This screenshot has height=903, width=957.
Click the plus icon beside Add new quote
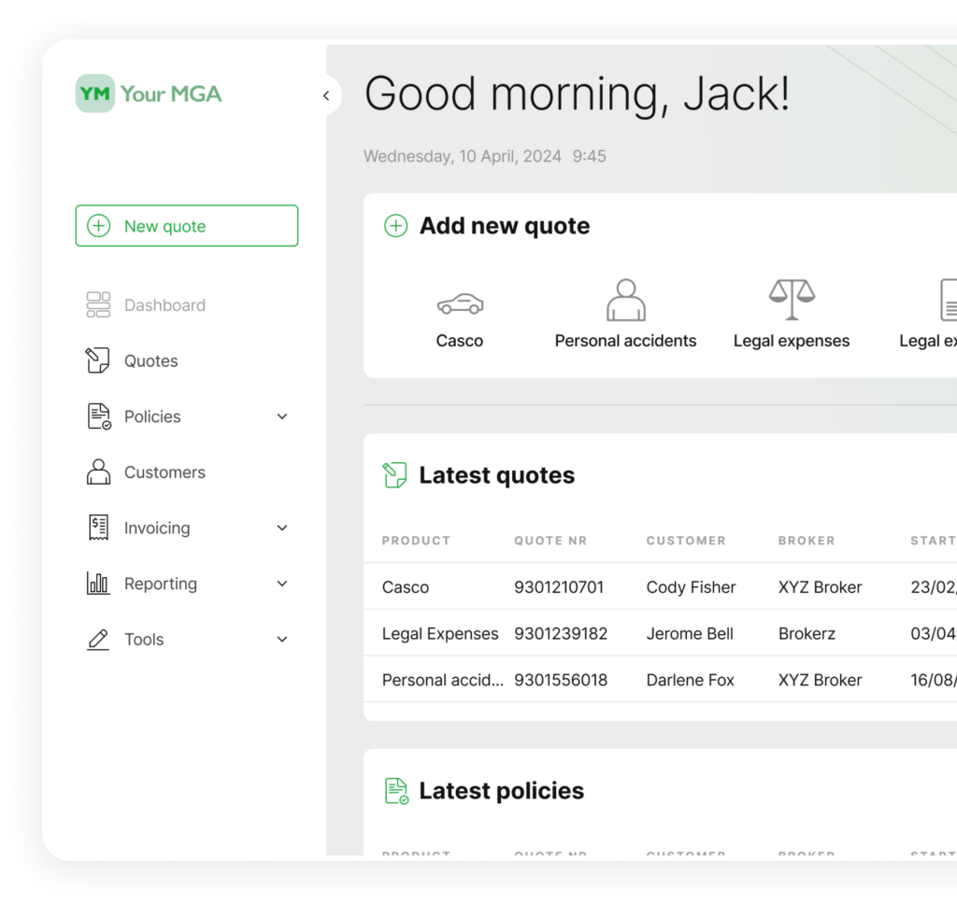[x=395, y=226]
